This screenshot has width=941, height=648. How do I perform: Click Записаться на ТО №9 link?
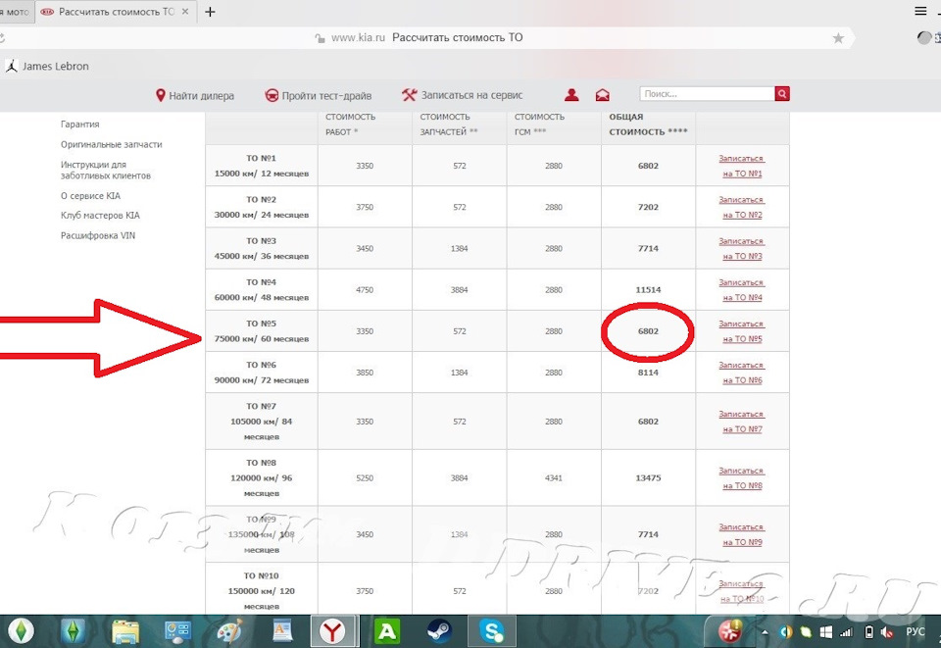click(x=742, y=534)
